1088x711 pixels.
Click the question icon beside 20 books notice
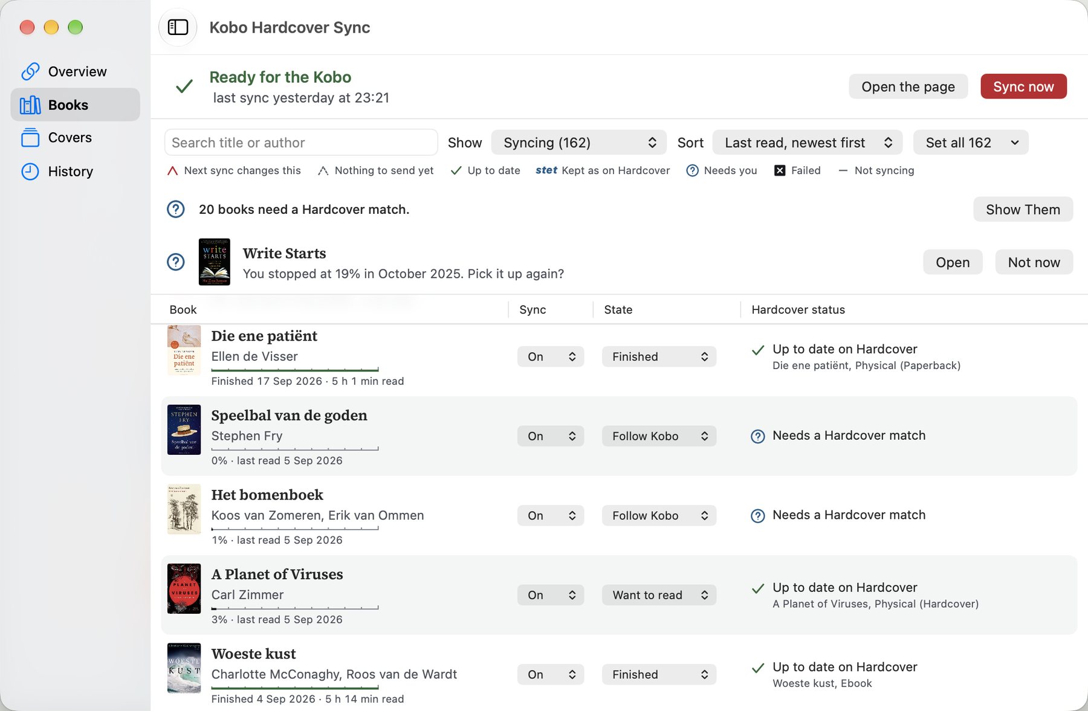tap(176, 209)
